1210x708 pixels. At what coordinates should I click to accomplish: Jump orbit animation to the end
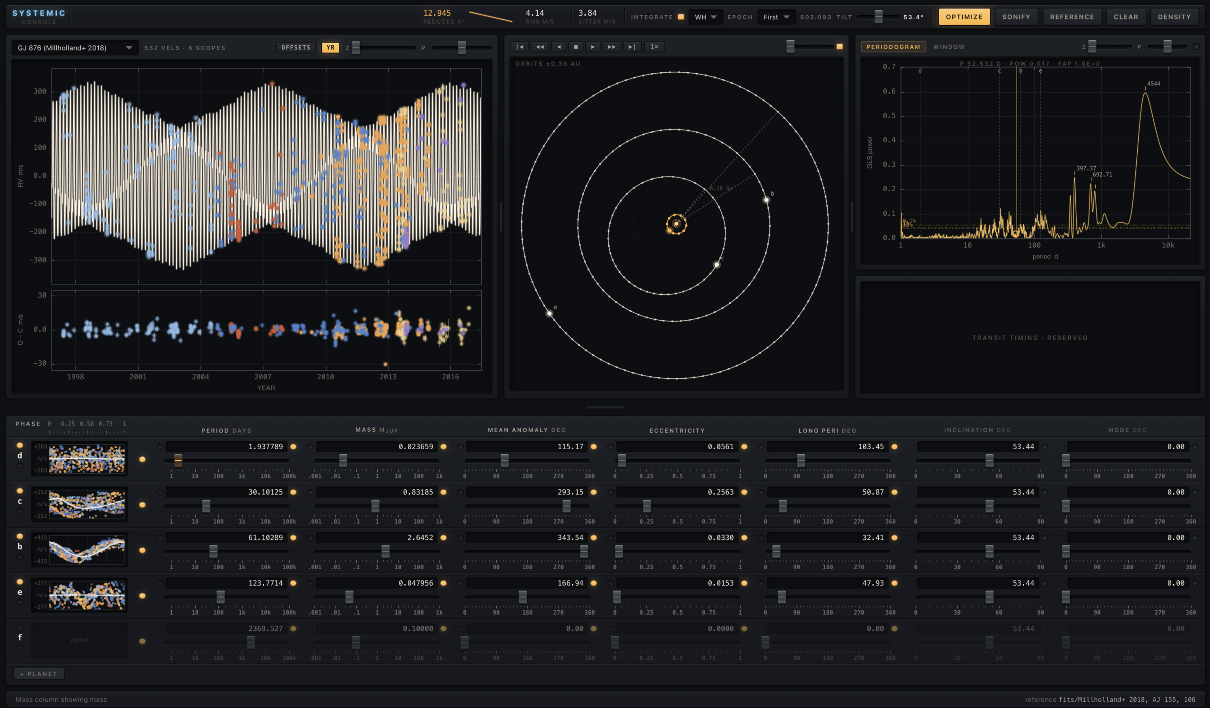click(632, 47)
